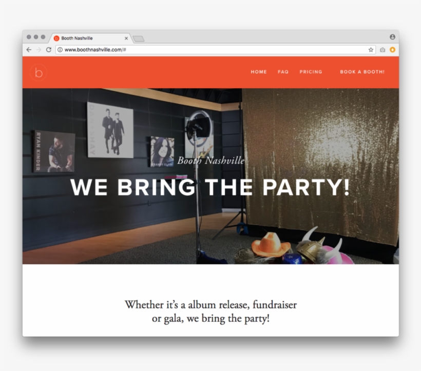The width and height of the screenshot is (421, 371).
Task: Click the address bar URL field
Action: click(x=215, y=50)
